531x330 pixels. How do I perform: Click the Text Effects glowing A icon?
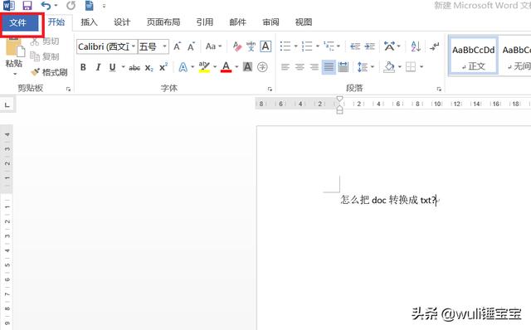point(183,67)
